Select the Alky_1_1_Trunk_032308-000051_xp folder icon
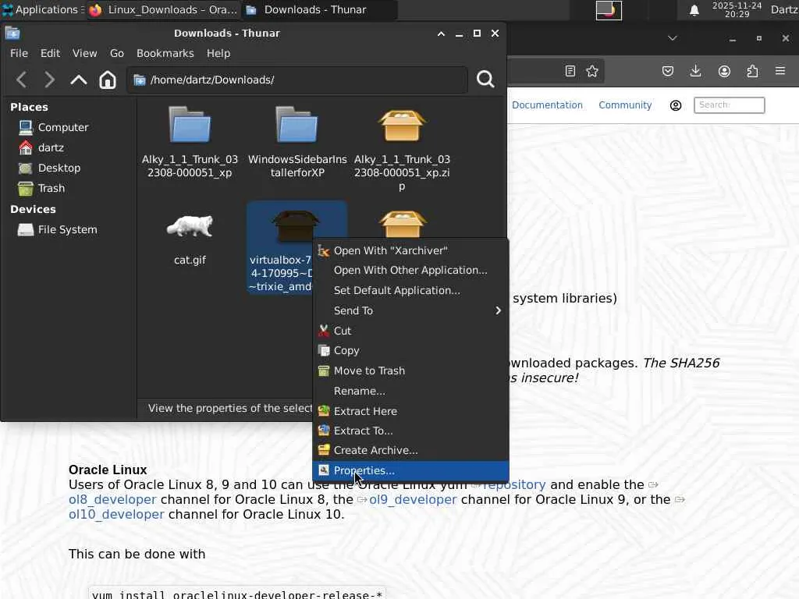799x599 pixels. click(x=190, y=125)
